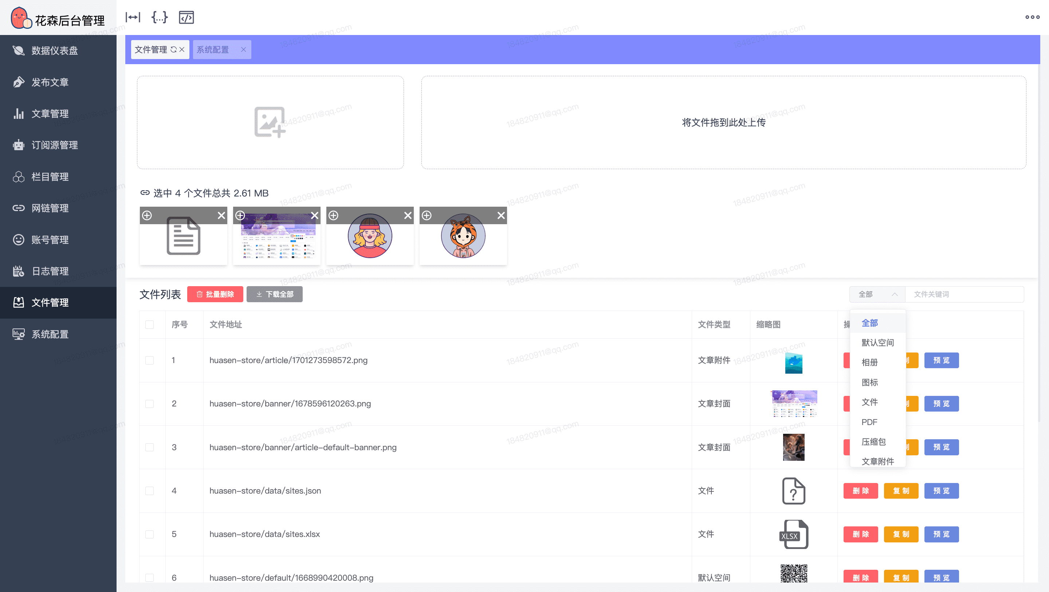
Task: Click the 数据仪表盘 sidebar icon
Action: click(x=18, y=51)
